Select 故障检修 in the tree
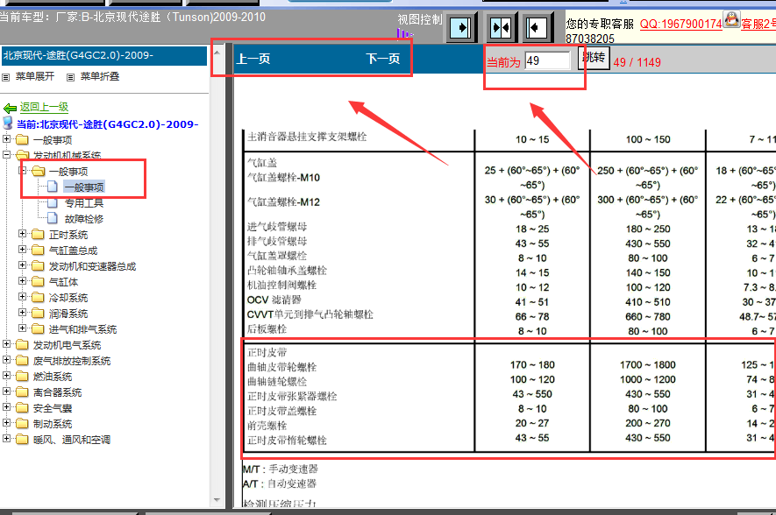The height and width of the screenshot is (515, 776). point(84,219)
